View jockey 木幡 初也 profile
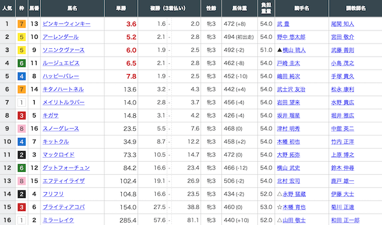Viewport: 382px width, 225px height. tap(288, 141)
